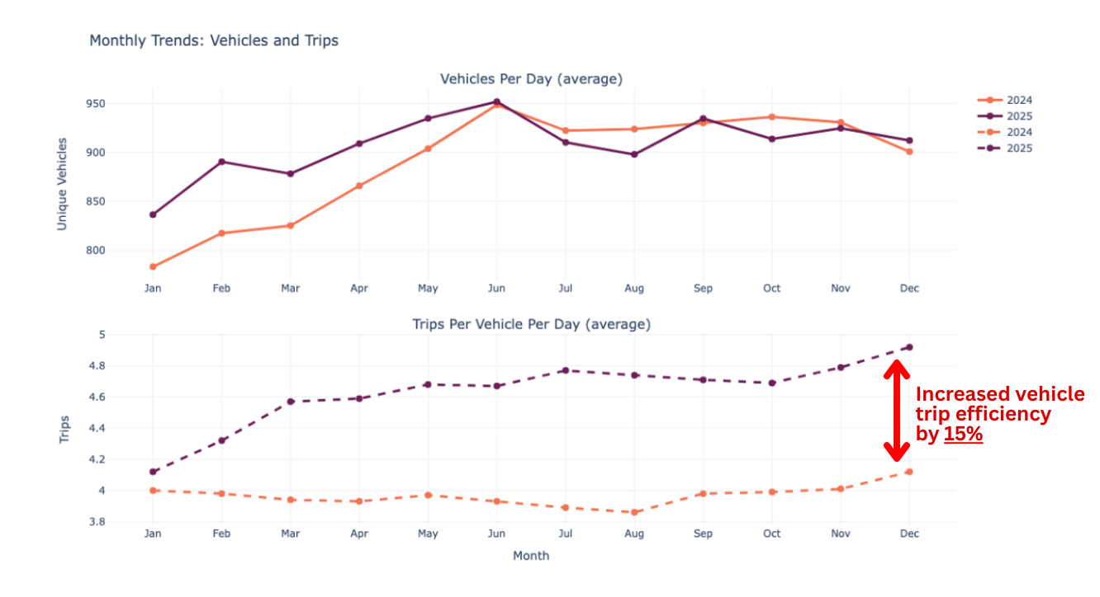Select the August 2024 trips data point

[634, 512]
